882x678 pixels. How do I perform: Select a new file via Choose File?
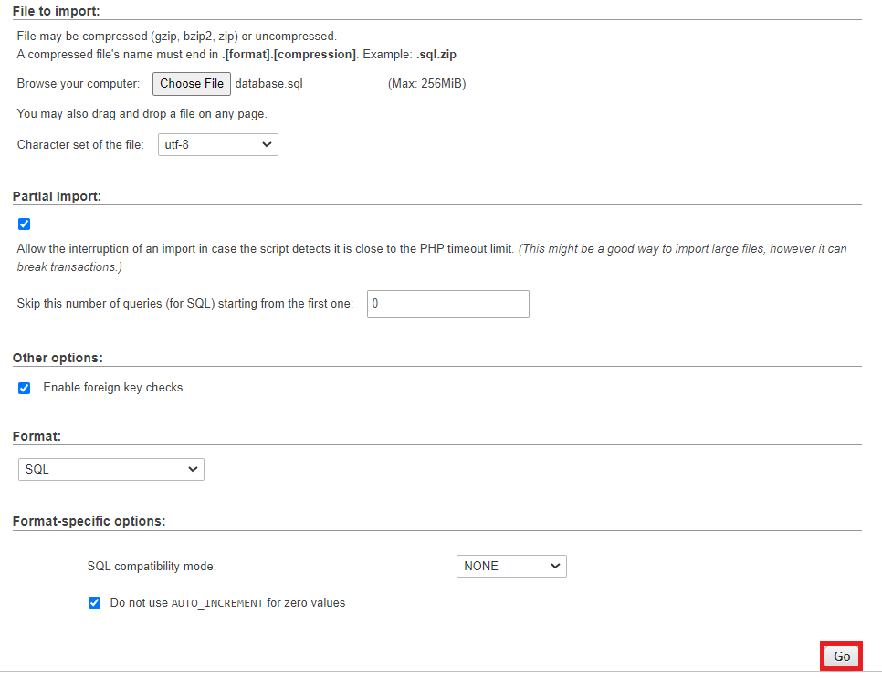pyautogui.click(x=191, y=83)
